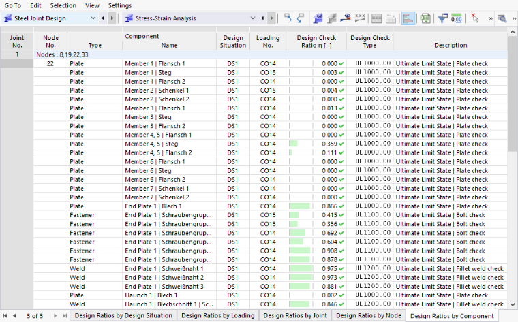Select the Nodes : 8,19,22,33 group row

coord(271,54)
